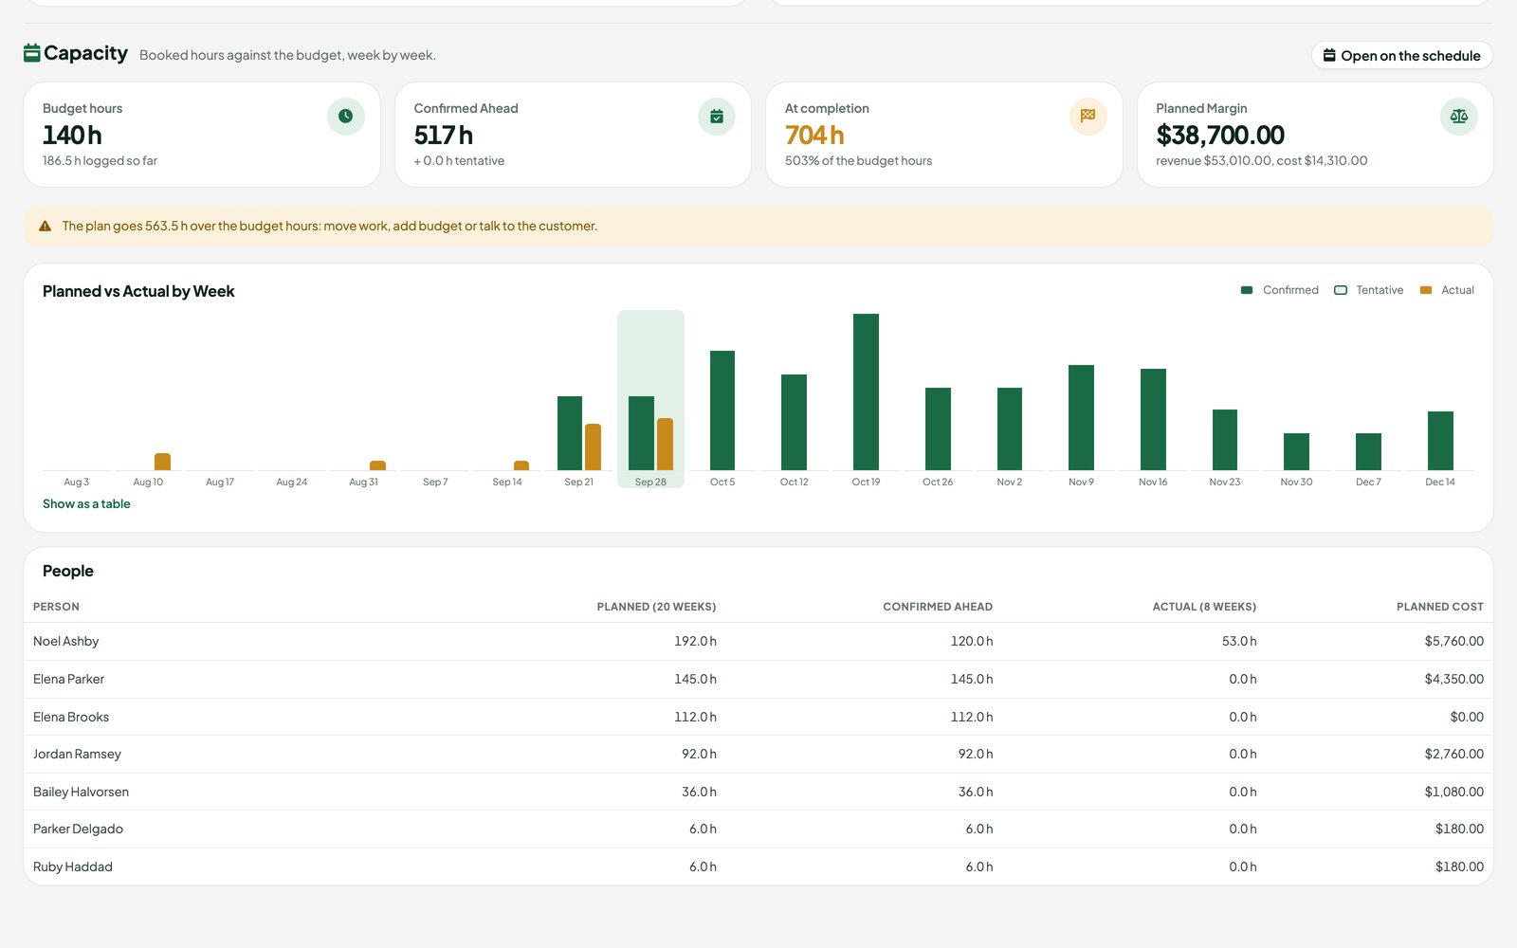Toggle the Actual legend entry
1517x948 pixels.
click(1447, 290)
